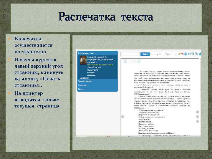Click the magnifier icon next to the fit-width icon
212x159 pixels.
pos(193,54)
